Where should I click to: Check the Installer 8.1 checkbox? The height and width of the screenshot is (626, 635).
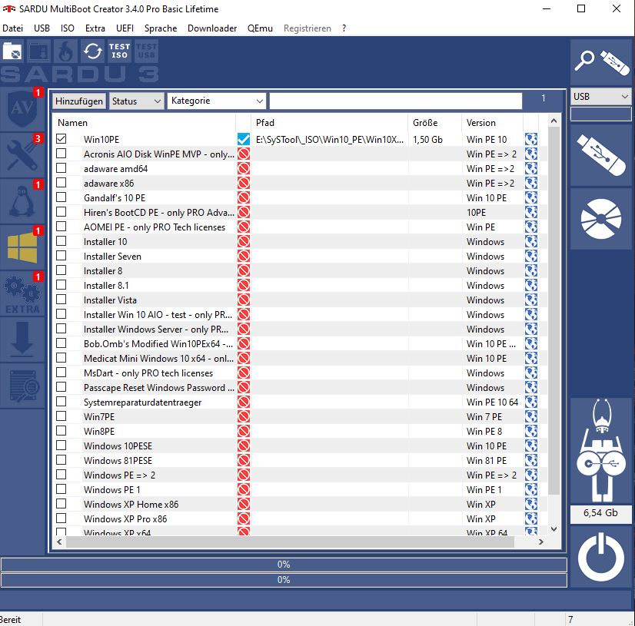62,284
